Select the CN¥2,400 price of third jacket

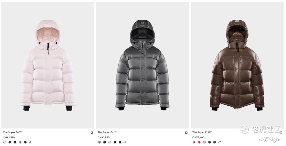click(x=198, y=138)
